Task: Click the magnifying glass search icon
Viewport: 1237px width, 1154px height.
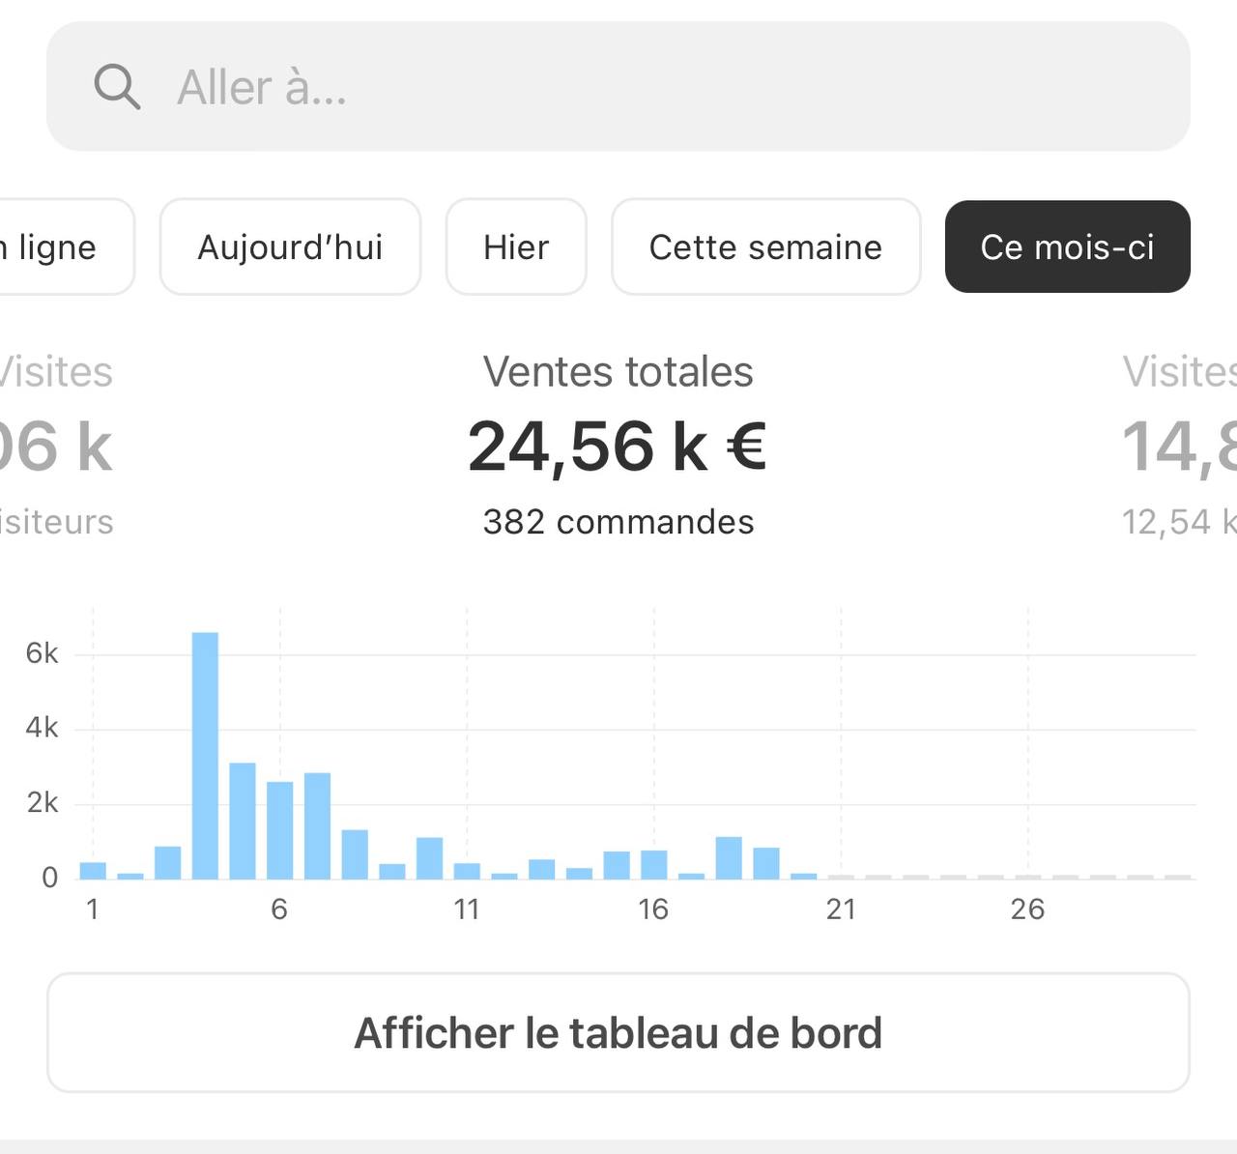Action: [x=117, y=87]
